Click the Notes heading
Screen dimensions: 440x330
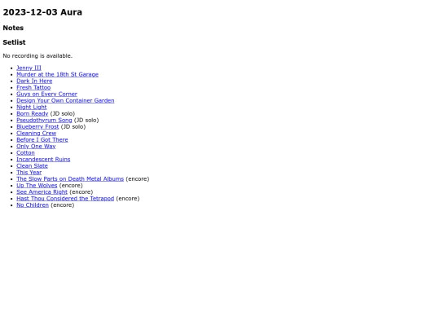[13, 28]
